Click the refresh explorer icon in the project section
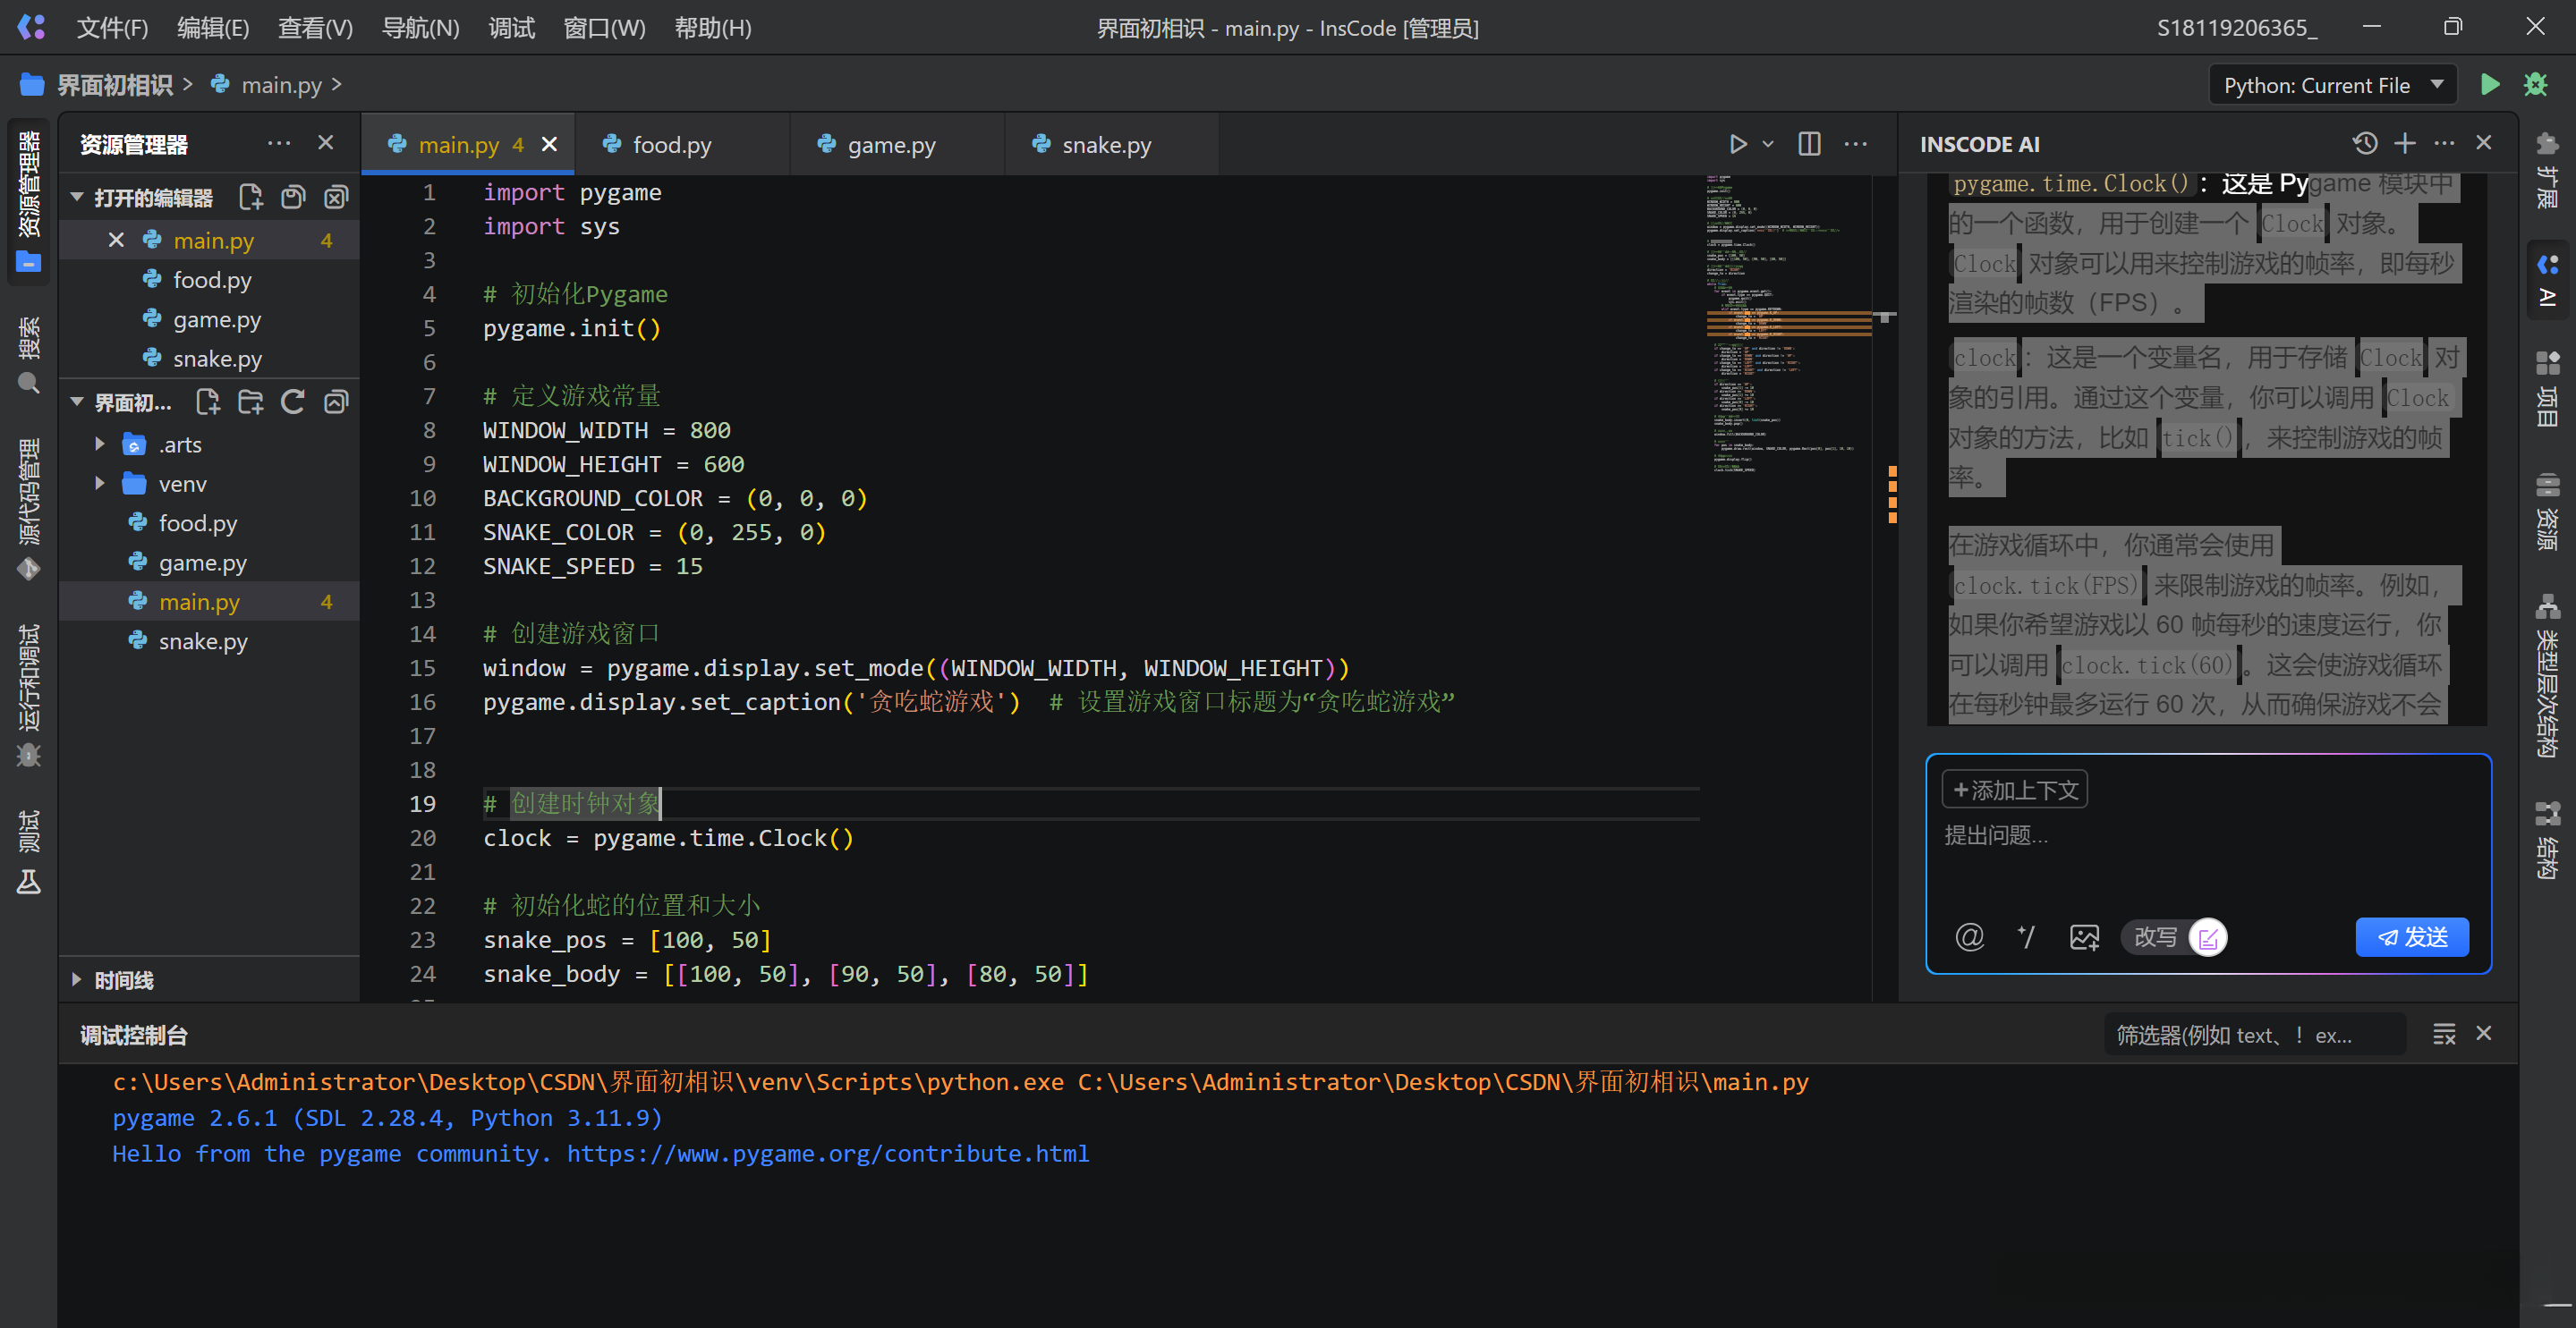The image size is (2576, 1328). (292, 402)
